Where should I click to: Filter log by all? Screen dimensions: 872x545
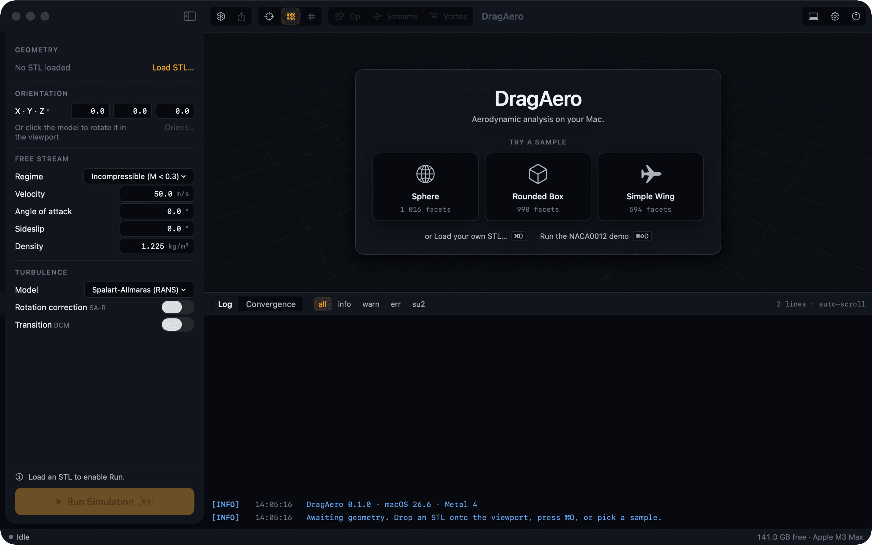coord(322,304)
